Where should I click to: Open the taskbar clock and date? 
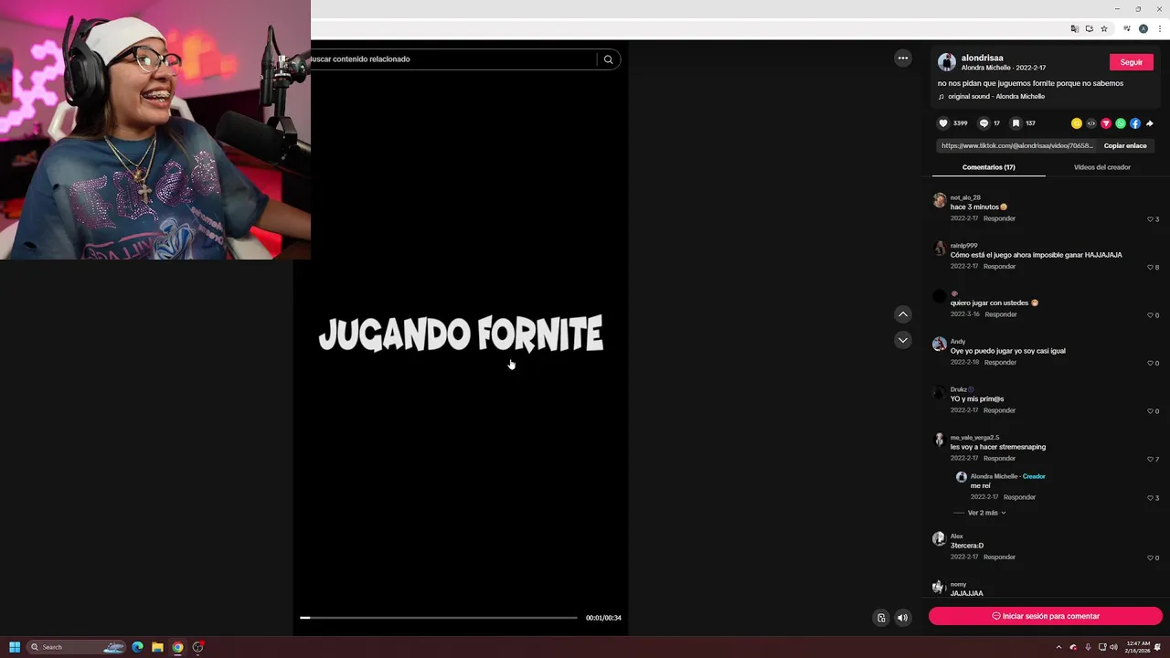(1137, 647)
